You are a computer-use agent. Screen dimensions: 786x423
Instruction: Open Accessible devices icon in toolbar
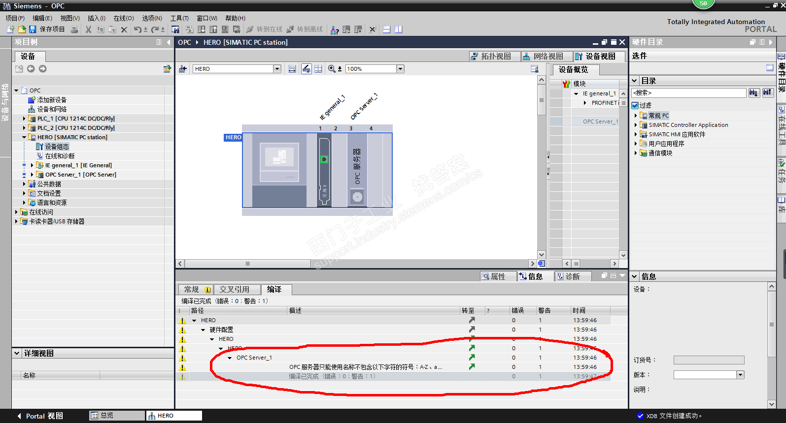point(335,30)
